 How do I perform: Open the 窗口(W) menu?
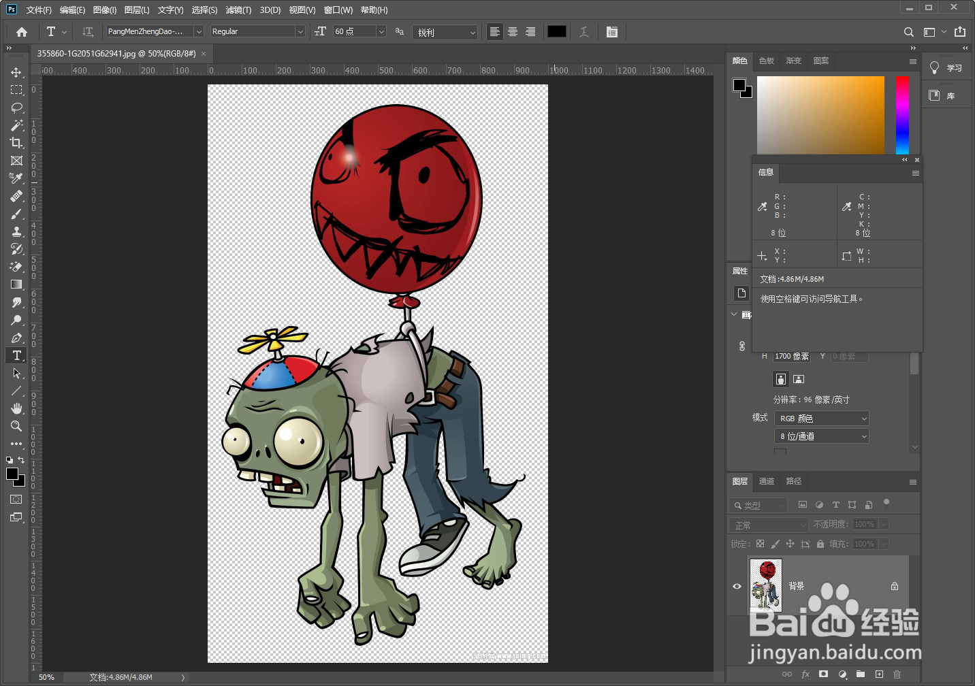click(338, 10)
